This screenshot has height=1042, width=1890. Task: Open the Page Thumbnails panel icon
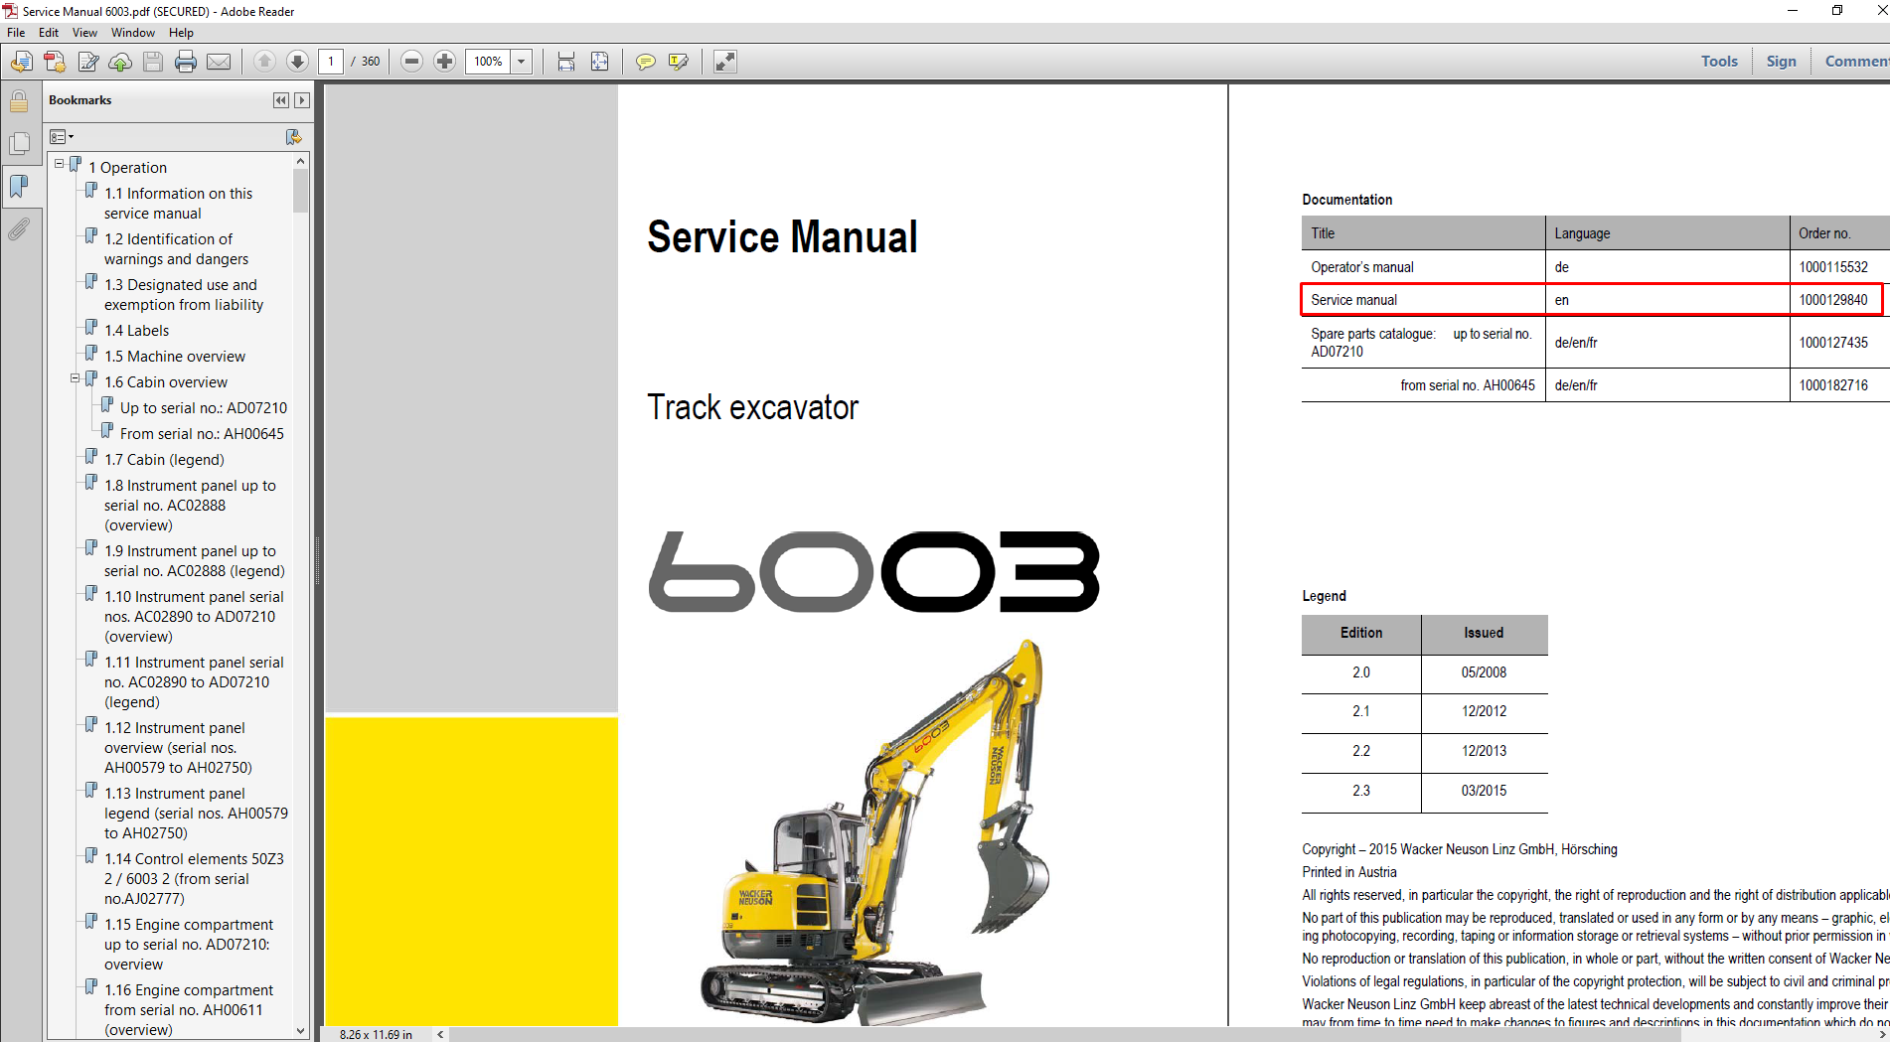click(x=19, y=143)
